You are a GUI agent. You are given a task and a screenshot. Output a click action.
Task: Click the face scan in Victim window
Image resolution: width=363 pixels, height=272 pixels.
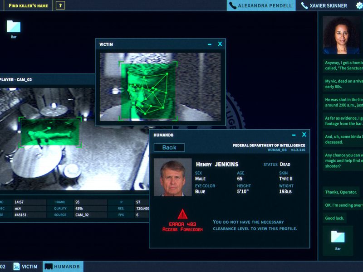point(148,91)
